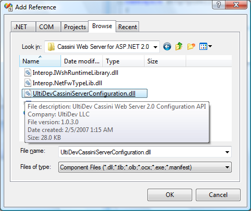251x211 pixels.
Task: Open the Projects tab
Action: point(75,27)
